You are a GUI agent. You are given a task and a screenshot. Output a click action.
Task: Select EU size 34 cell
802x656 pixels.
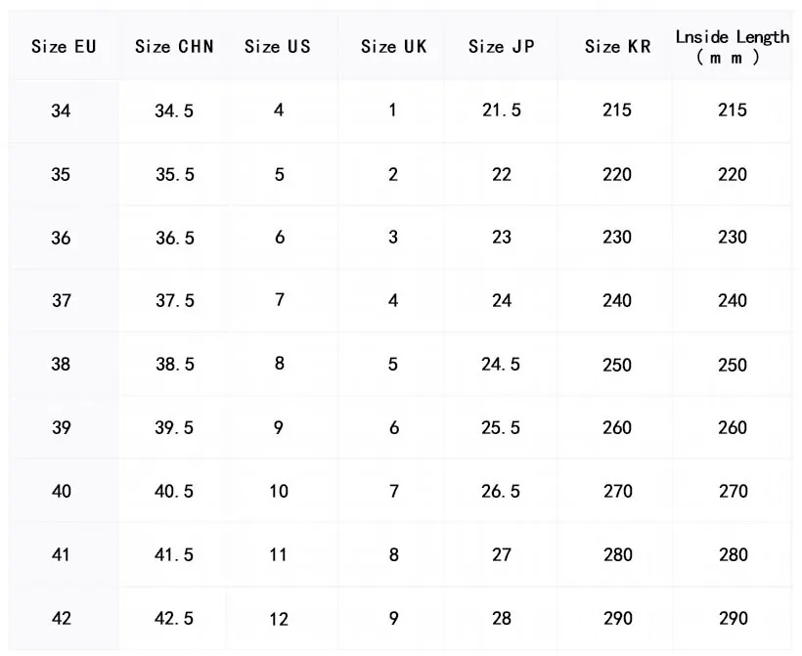pos(61,110)
